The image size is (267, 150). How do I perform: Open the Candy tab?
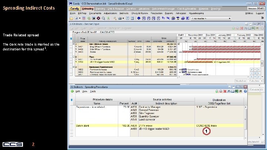click(x=75, y=9)
